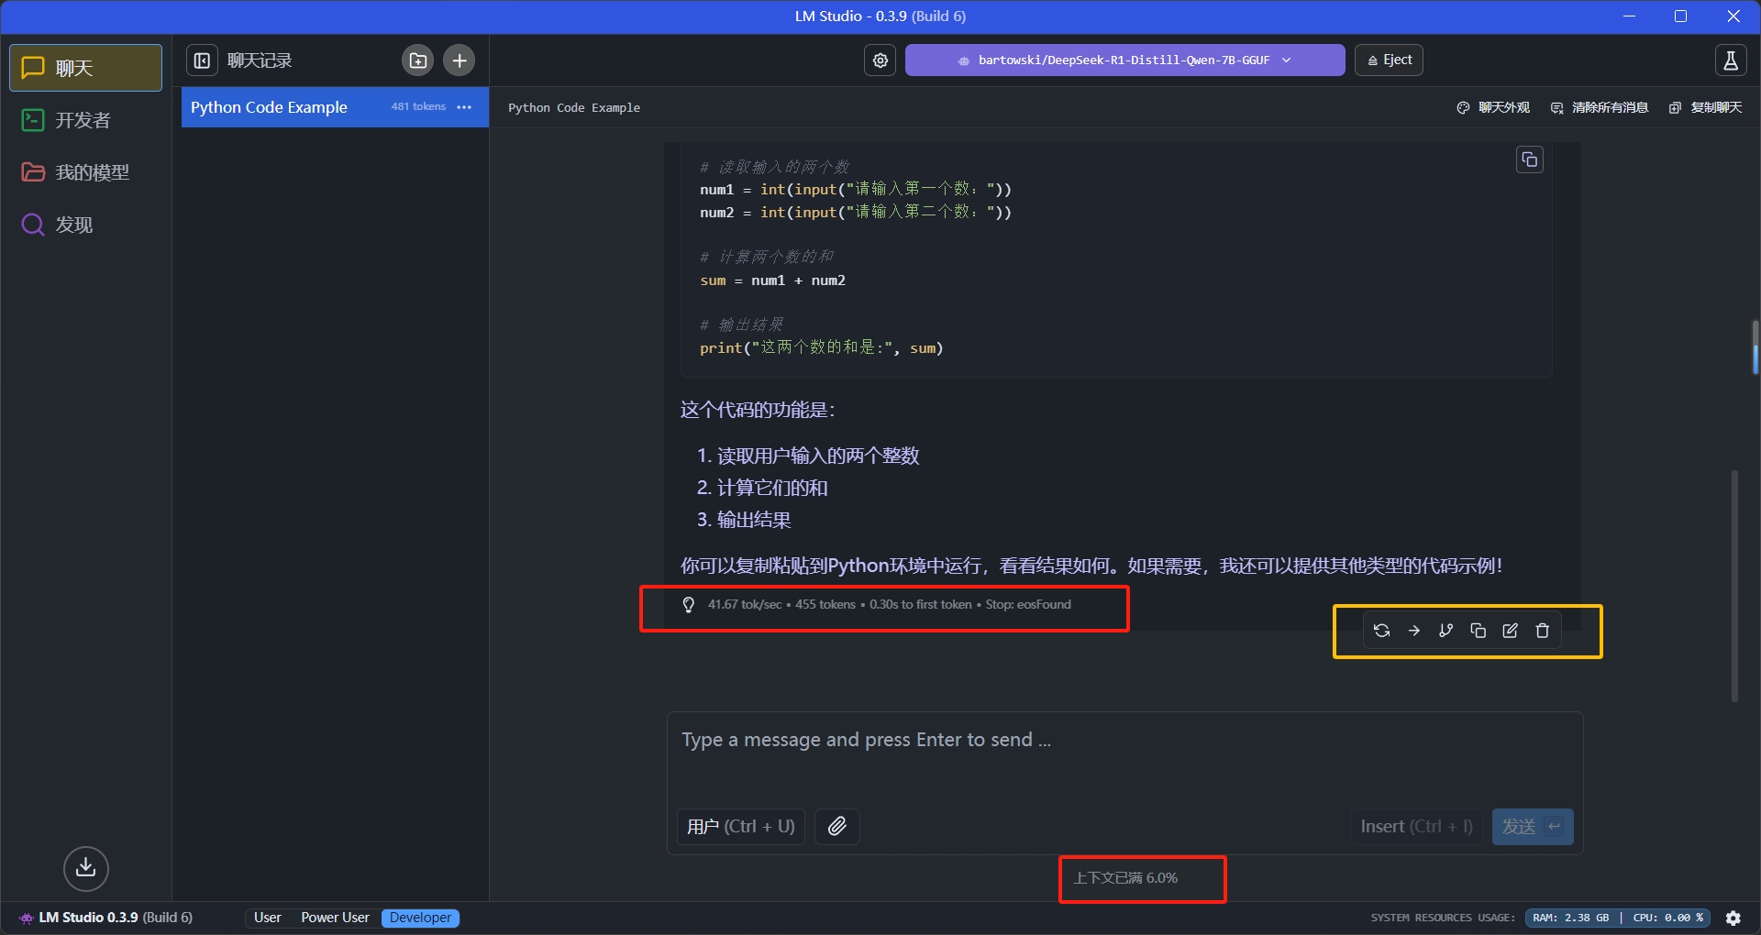The image size is (1761, 935).
Task: Click the lightbulb generation stats icon
Action: 689,605
